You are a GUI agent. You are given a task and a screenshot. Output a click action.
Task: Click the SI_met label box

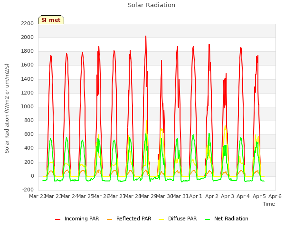(51, 20)
